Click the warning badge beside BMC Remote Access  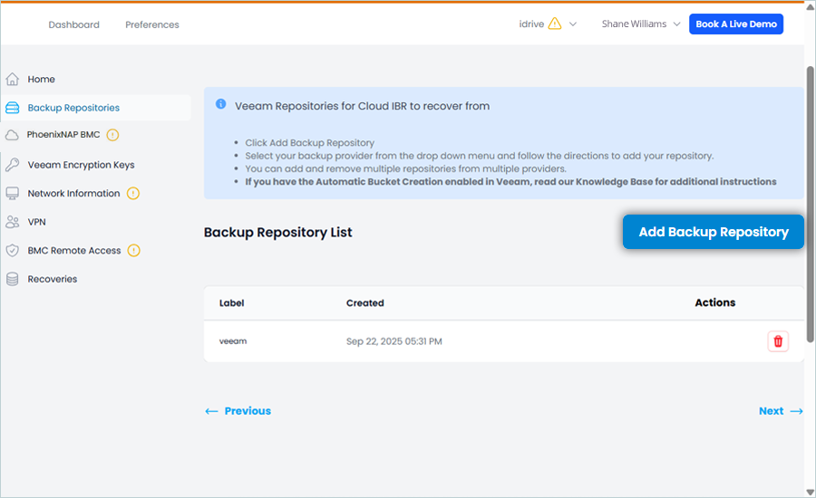click(134, 251)
